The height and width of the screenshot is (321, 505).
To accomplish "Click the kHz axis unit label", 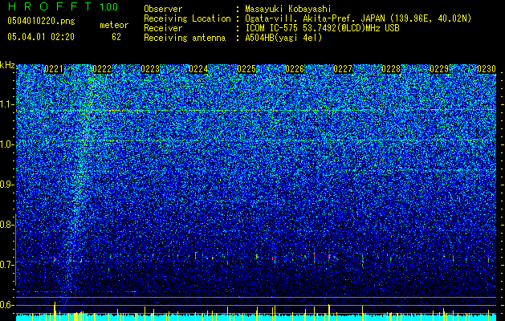I will [x=7, y=65].
